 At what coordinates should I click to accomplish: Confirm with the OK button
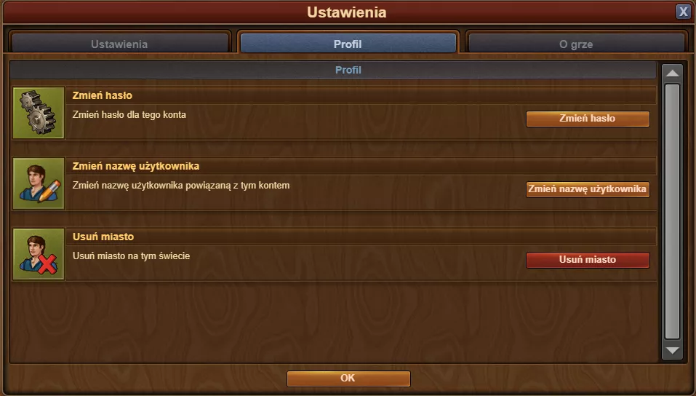pyautogui.click(x=348, y=379)
